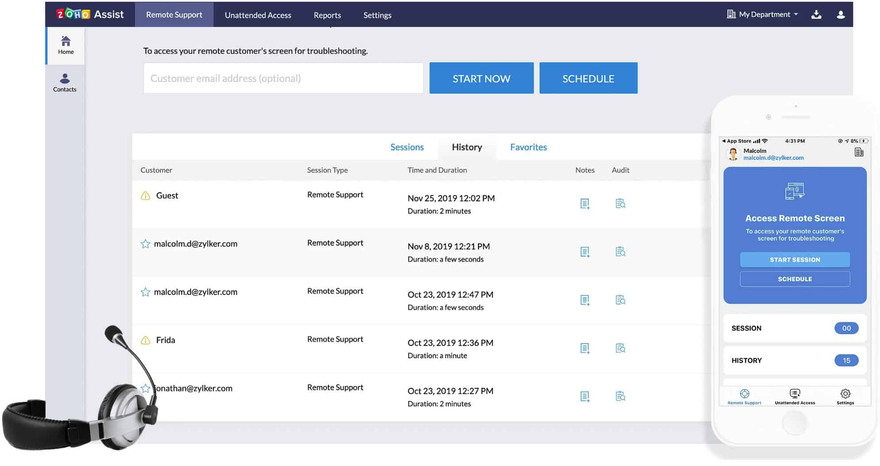The height and width of the screenshot is (466, 880).
Task: Click the download icon in top bar
Action: tap(816, 15)
